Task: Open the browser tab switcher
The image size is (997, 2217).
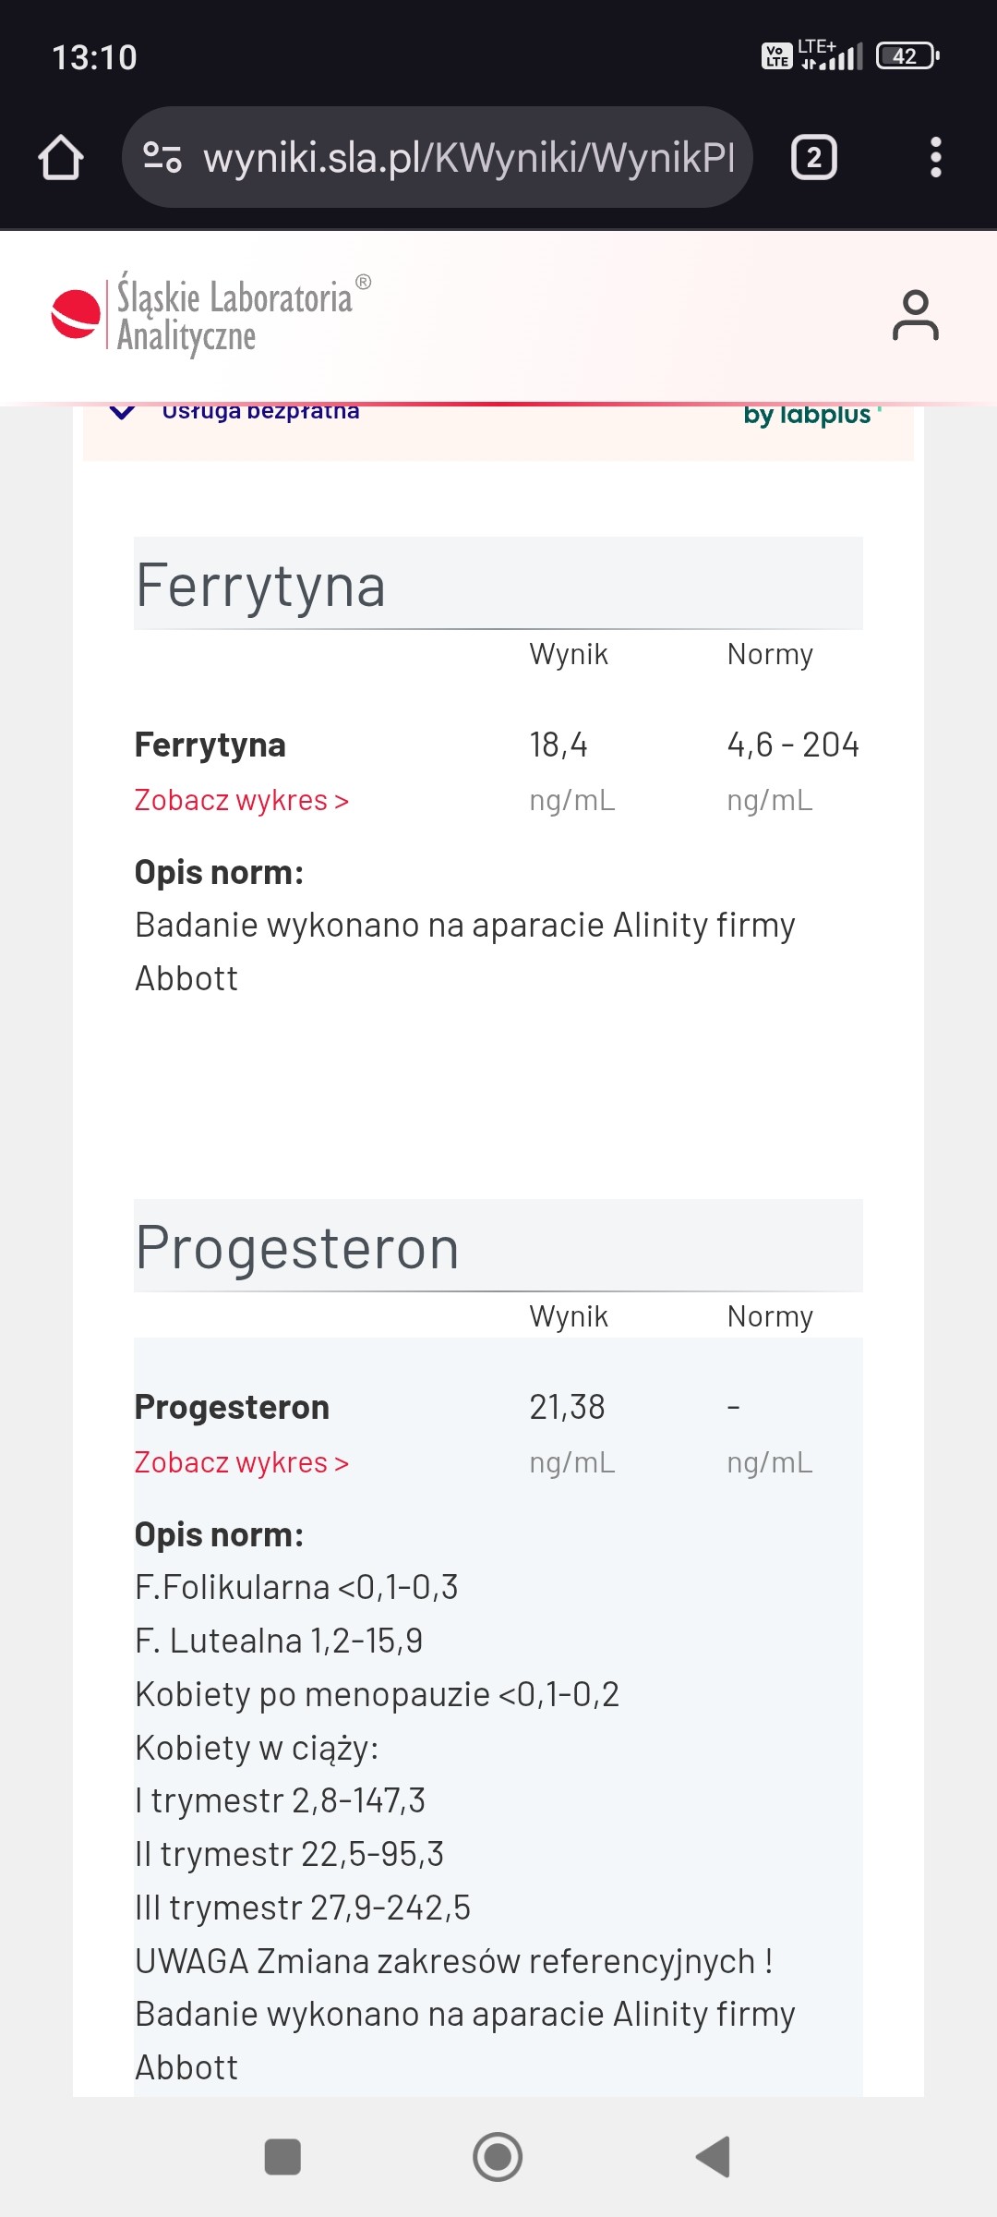Action: pos(813,157)
